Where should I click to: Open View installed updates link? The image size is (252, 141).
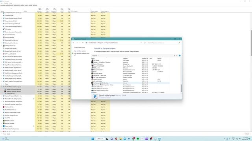(80, 51)
